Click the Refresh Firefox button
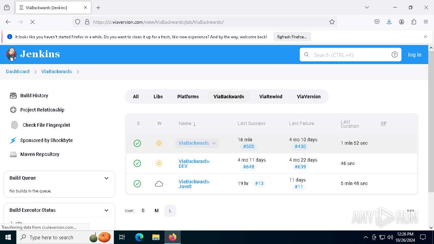434x244 pixels. (292, 37)
